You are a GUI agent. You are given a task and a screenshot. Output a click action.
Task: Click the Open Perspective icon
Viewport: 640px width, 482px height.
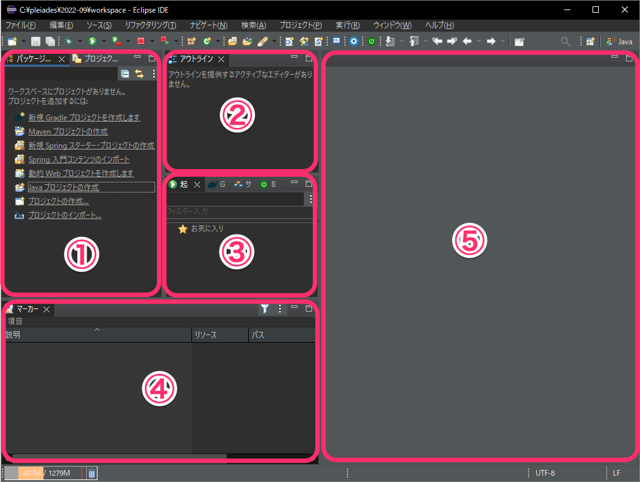590,41
